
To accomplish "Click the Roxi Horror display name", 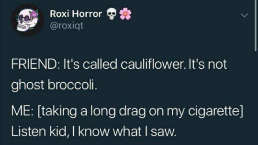I will coord(76,14).
